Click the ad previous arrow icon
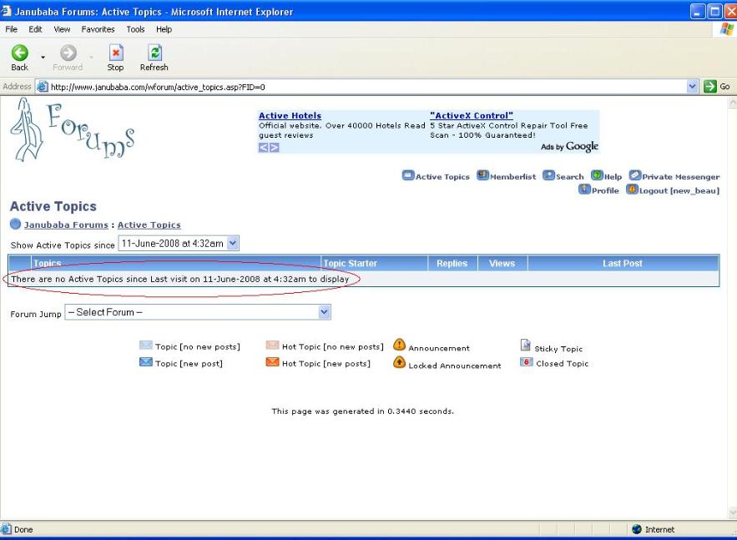The image size is (737, 540). tap(263, 148)
